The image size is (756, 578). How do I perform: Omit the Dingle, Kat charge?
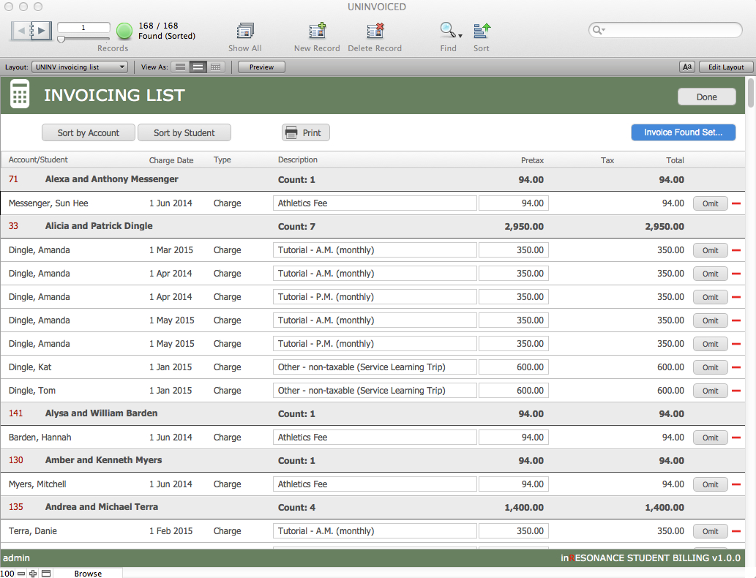point(710,367)
